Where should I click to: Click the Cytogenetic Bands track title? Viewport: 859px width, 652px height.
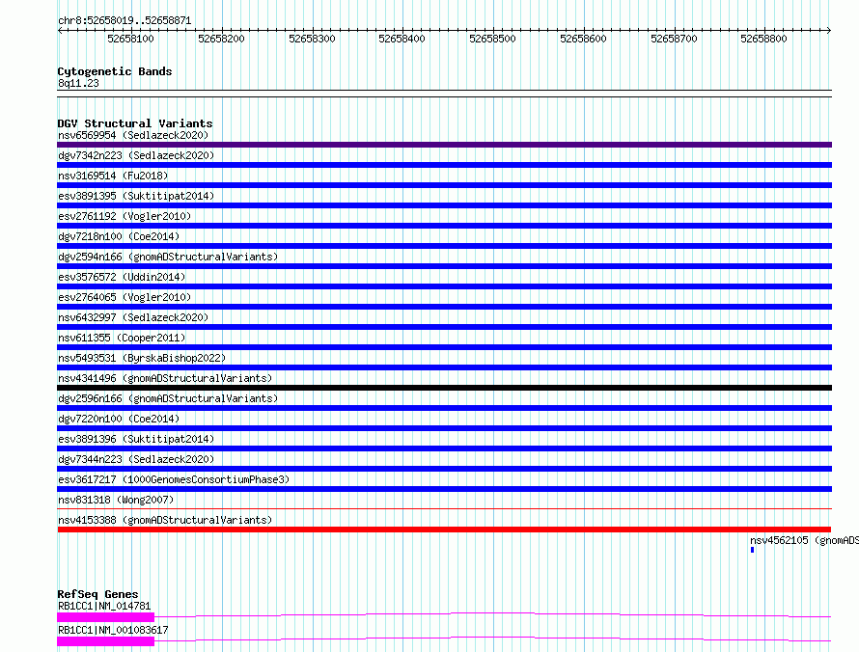coord(115,71)
